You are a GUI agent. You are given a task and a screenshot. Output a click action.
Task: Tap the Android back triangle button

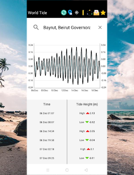click(86, 170)
